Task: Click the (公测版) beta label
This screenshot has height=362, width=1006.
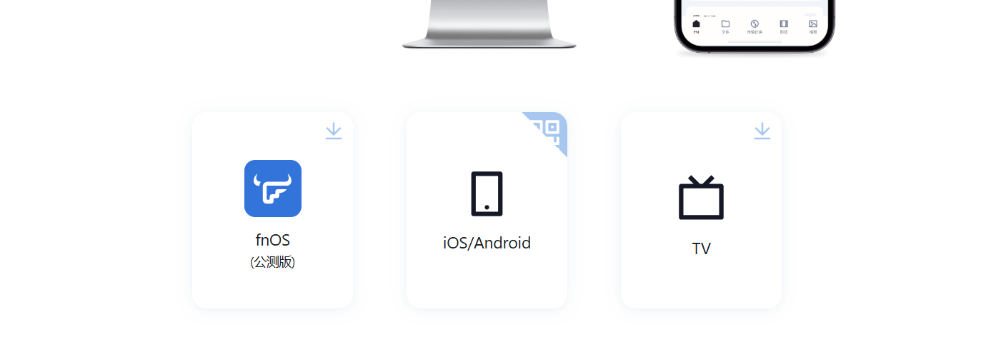Action: point(273,262)
